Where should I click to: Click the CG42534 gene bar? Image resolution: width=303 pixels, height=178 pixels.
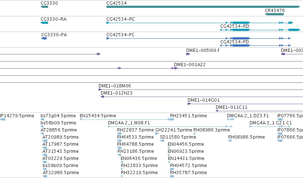pos(203,7)
